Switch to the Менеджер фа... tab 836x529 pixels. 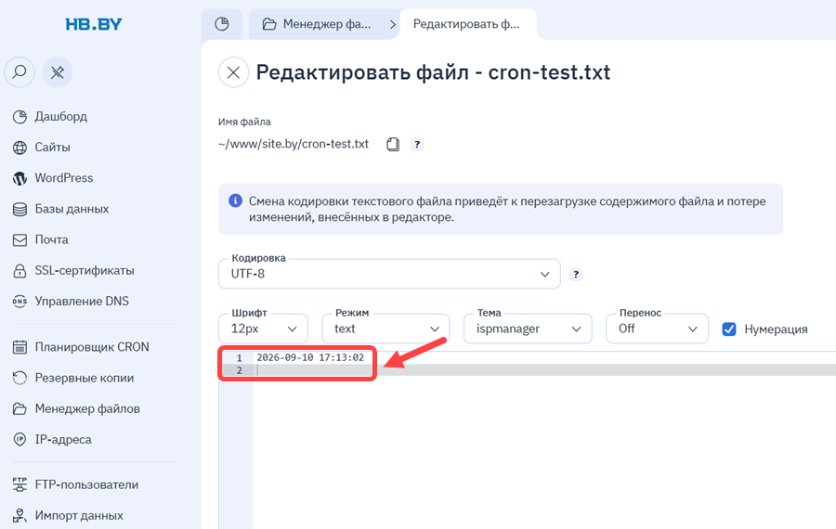click(x=317, y=24)
